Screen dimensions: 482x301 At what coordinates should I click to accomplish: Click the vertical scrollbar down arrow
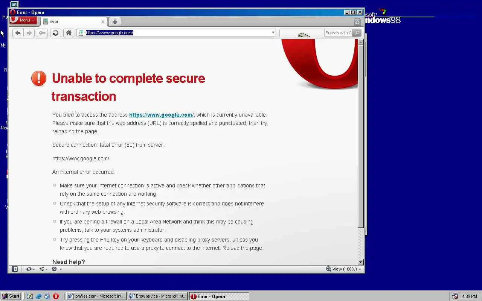point(360,262)
